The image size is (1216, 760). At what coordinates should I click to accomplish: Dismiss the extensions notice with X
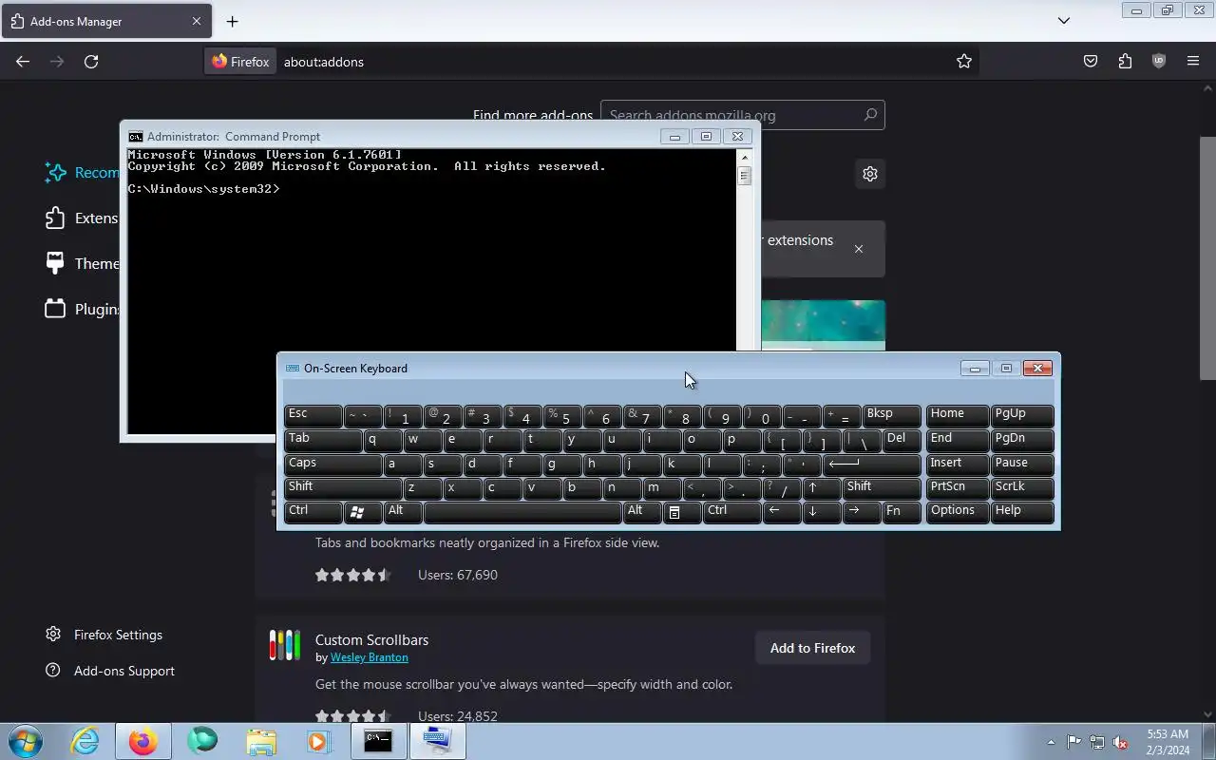(x=859, y=249)
